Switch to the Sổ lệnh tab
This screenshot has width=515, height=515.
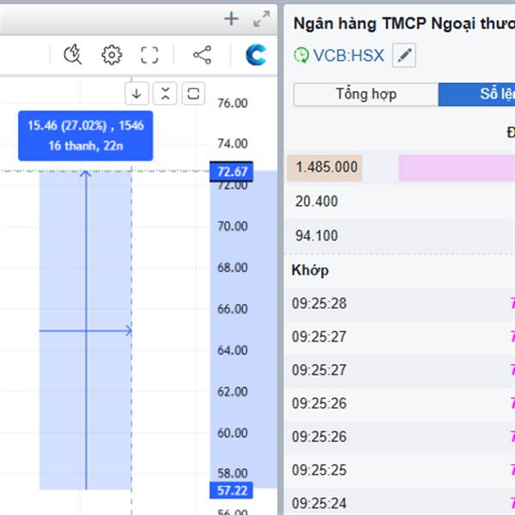477,94
